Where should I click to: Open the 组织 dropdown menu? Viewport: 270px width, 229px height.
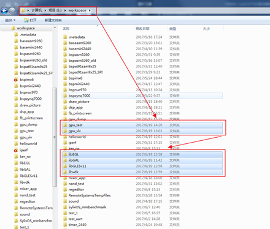(10, 20)
